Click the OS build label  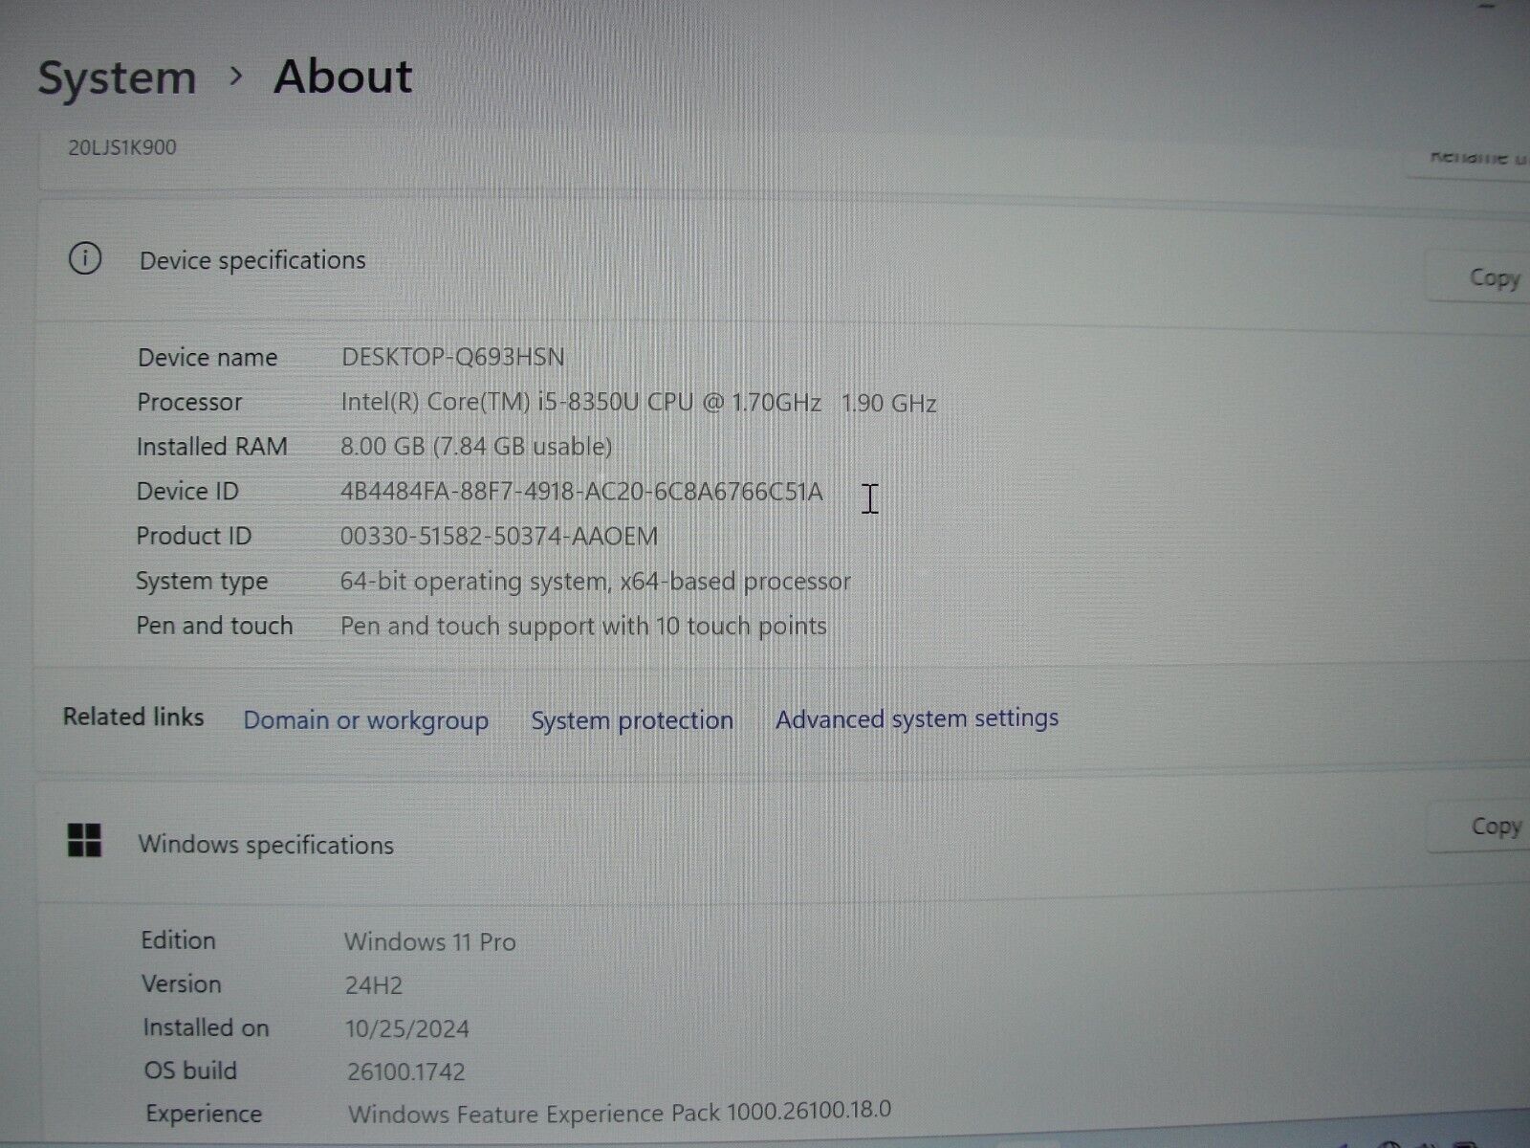point(190,1071)
